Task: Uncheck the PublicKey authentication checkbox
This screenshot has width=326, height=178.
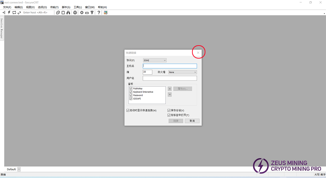Action: (131, 89)
